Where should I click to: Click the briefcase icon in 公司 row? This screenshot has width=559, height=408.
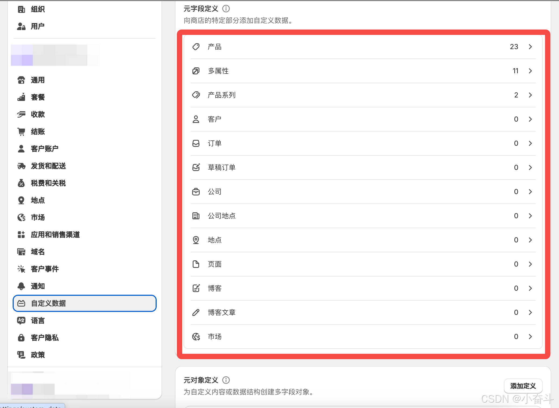click(x=196, y=192)
